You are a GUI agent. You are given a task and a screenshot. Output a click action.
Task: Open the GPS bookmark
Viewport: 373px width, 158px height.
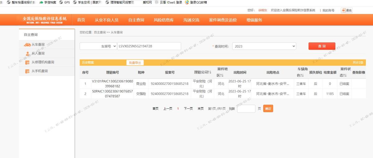pos(65,2)
